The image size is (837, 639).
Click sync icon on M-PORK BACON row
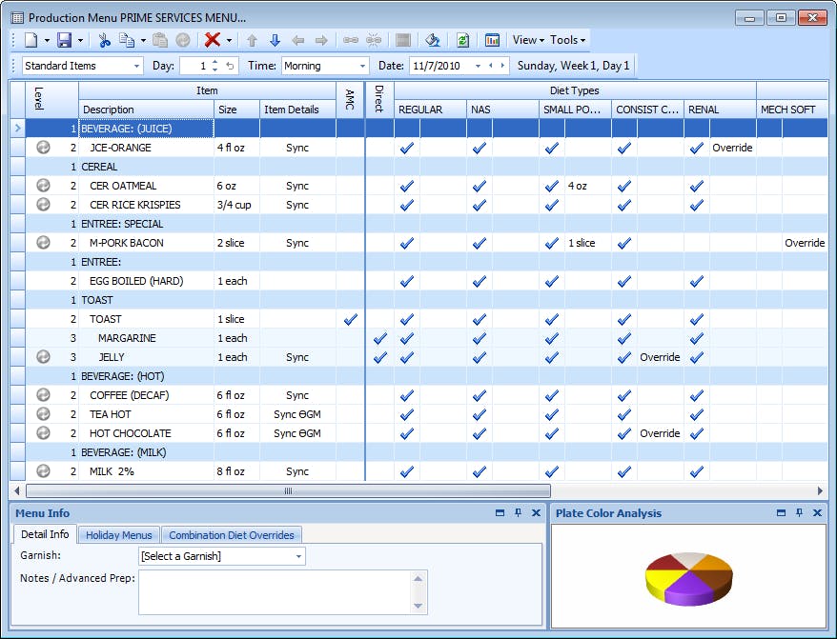click(x=43, y=242)
